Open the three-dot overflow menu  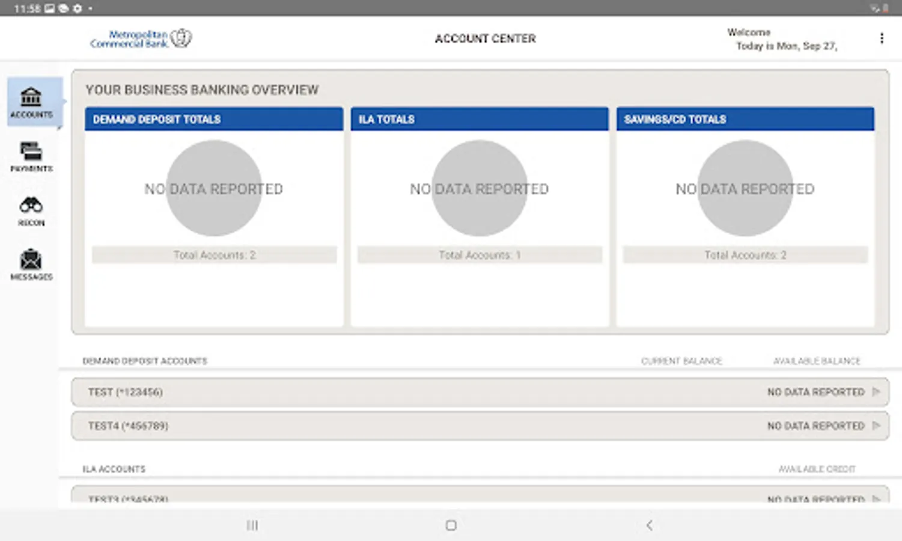(882, 38)
